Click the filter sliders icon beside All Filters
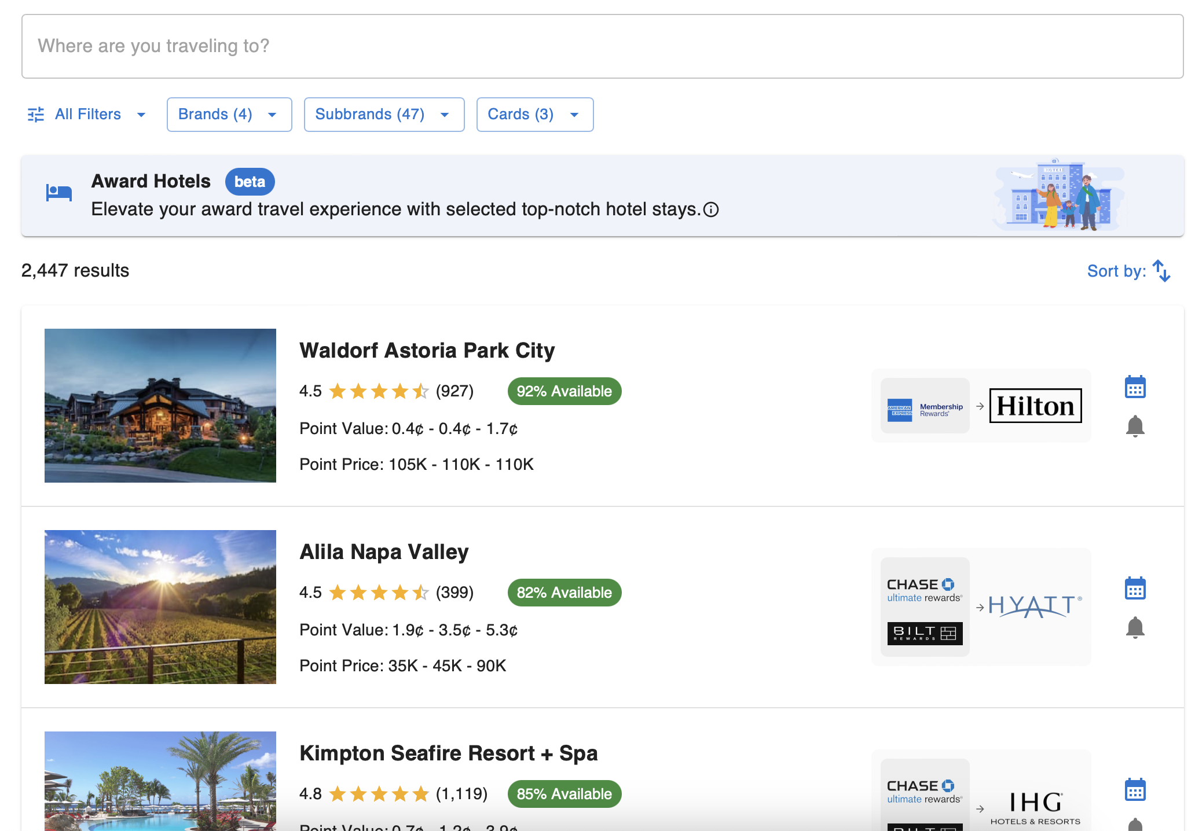This screenshot has width=1195, height=831. click(x=36, y=115)
